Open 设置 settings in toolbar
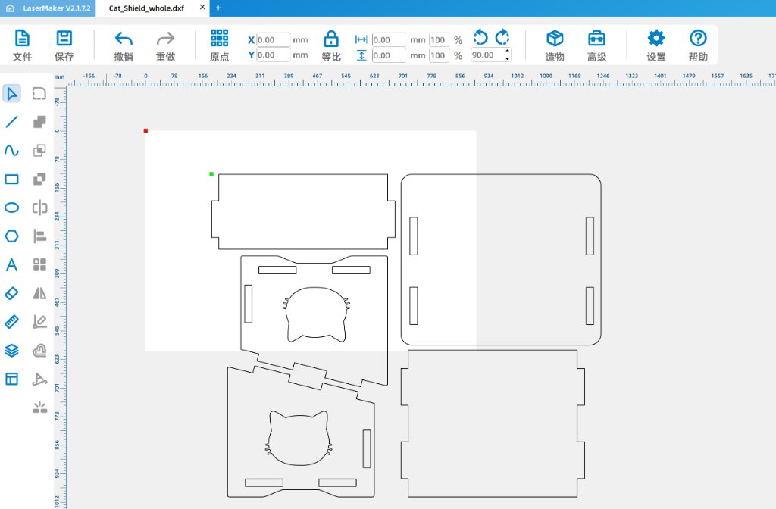Viewport: 776px width, 509px height. pyautogui.click(x=655, y=43)
